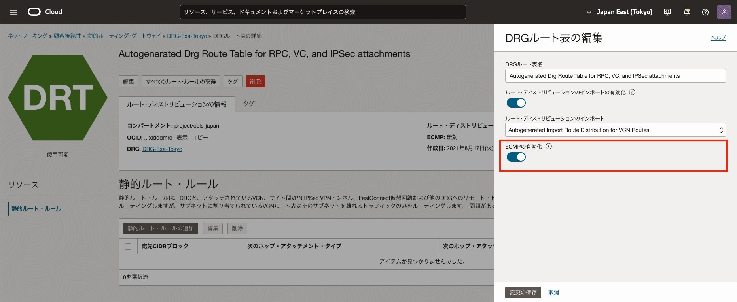
Task: Click the 取消 link
Action: pyautogui.click(x=553, y=293)
